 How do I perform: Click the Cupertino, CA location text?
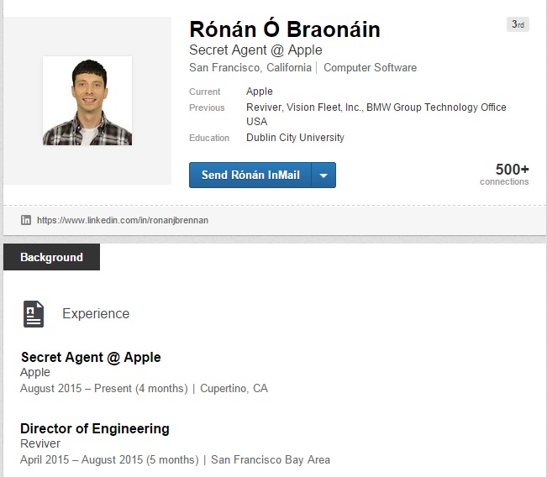234,389
